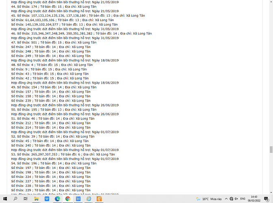The height and width of the screenshot is (203, 273).
Task: Open the clock showing 14:43
Action: click(x=254, y=199)
